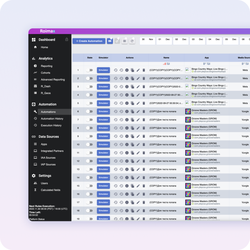Edit the automation in row 5
This screenshot has width=250, height=250.
(138, 103)
